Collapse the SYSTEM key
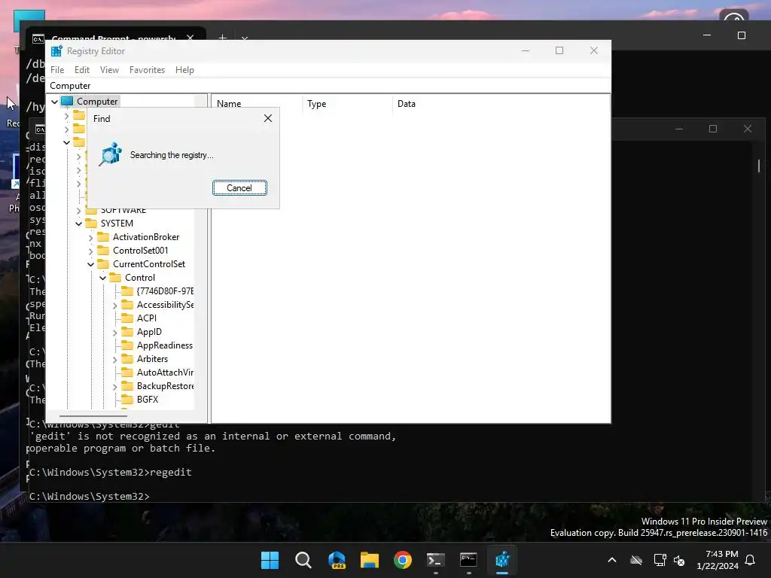 [78, 224]
